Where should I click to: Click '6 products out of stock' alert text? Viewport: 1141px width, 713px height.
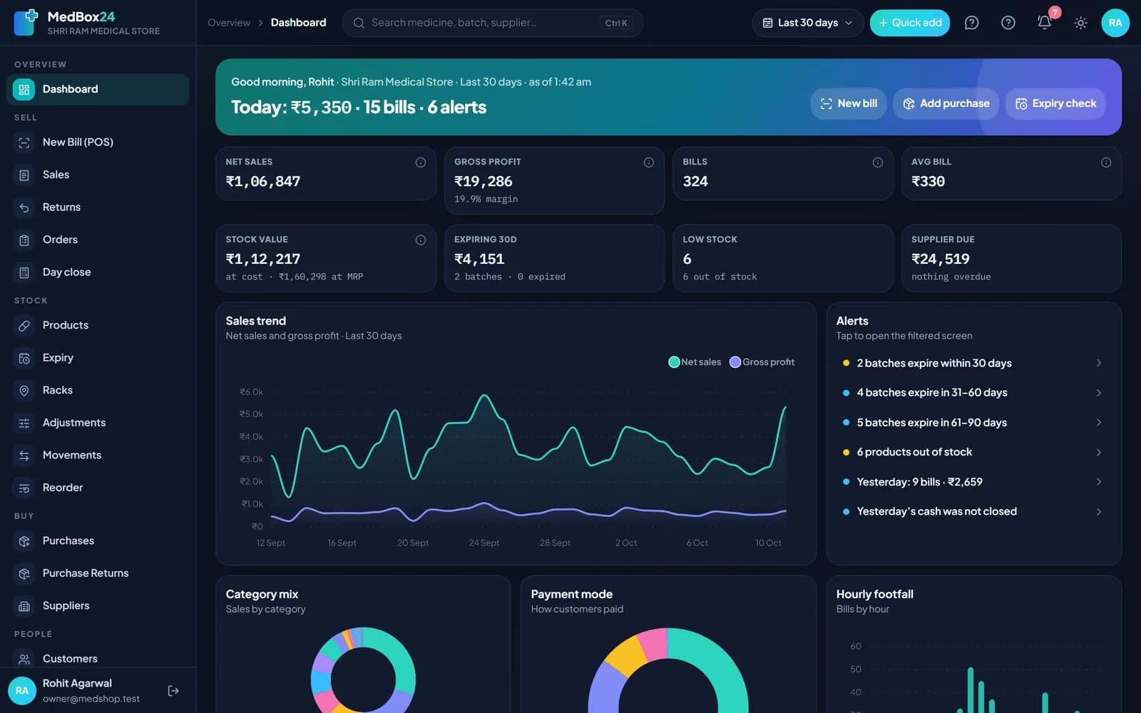point(914,452)
